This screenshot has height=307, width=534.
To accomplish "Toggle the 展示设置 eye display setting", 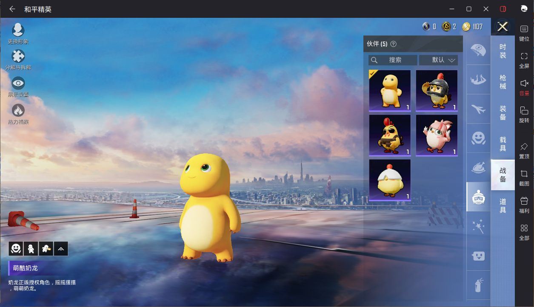I will [x=18, y=83].
